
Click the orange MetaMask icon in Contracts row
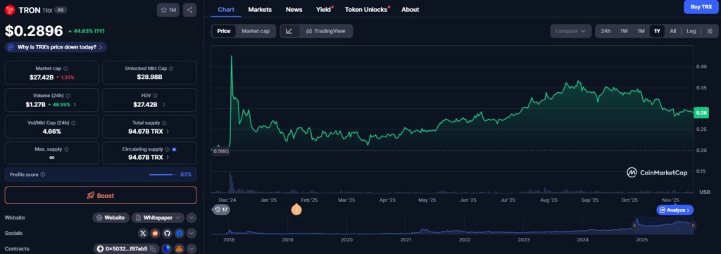179,249
